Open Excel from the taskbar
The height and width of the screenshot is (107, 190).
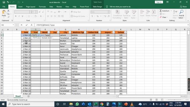click(x=96, y=104)
